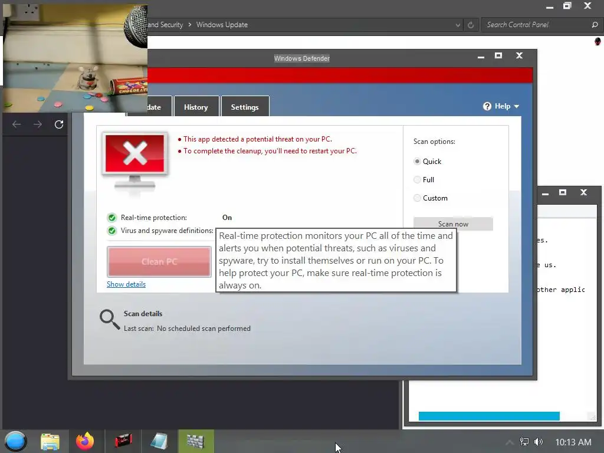
Task: Click the small dark icon below the search box
Action: [x=598, y=41]
